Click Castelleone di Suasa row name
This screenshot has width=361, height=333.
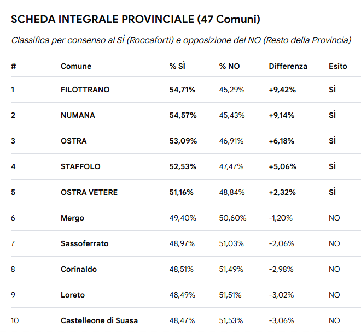[99, 320]
